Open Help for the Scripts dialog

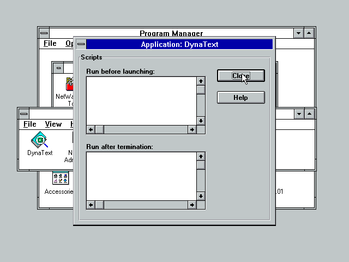(241, 98)
